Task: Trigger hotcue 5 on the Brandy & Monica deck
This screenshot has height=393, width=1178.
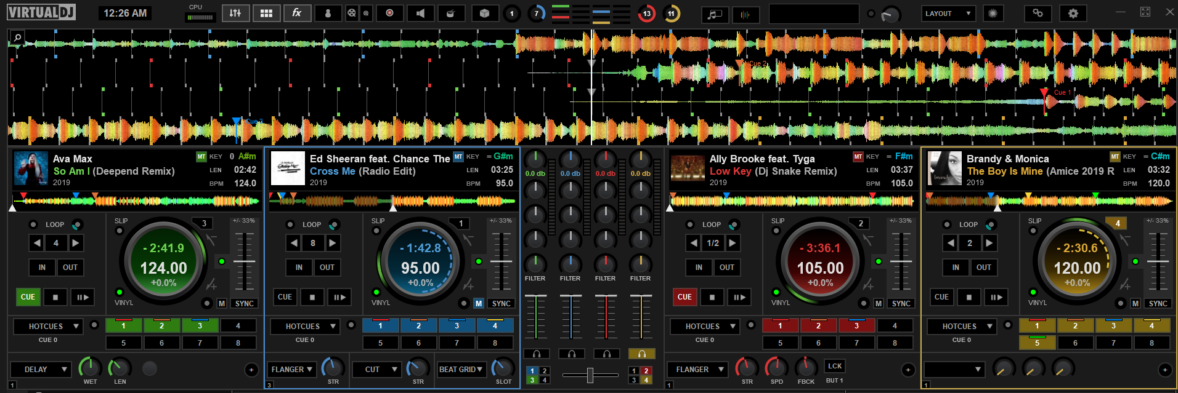Action: (1037, 343)
